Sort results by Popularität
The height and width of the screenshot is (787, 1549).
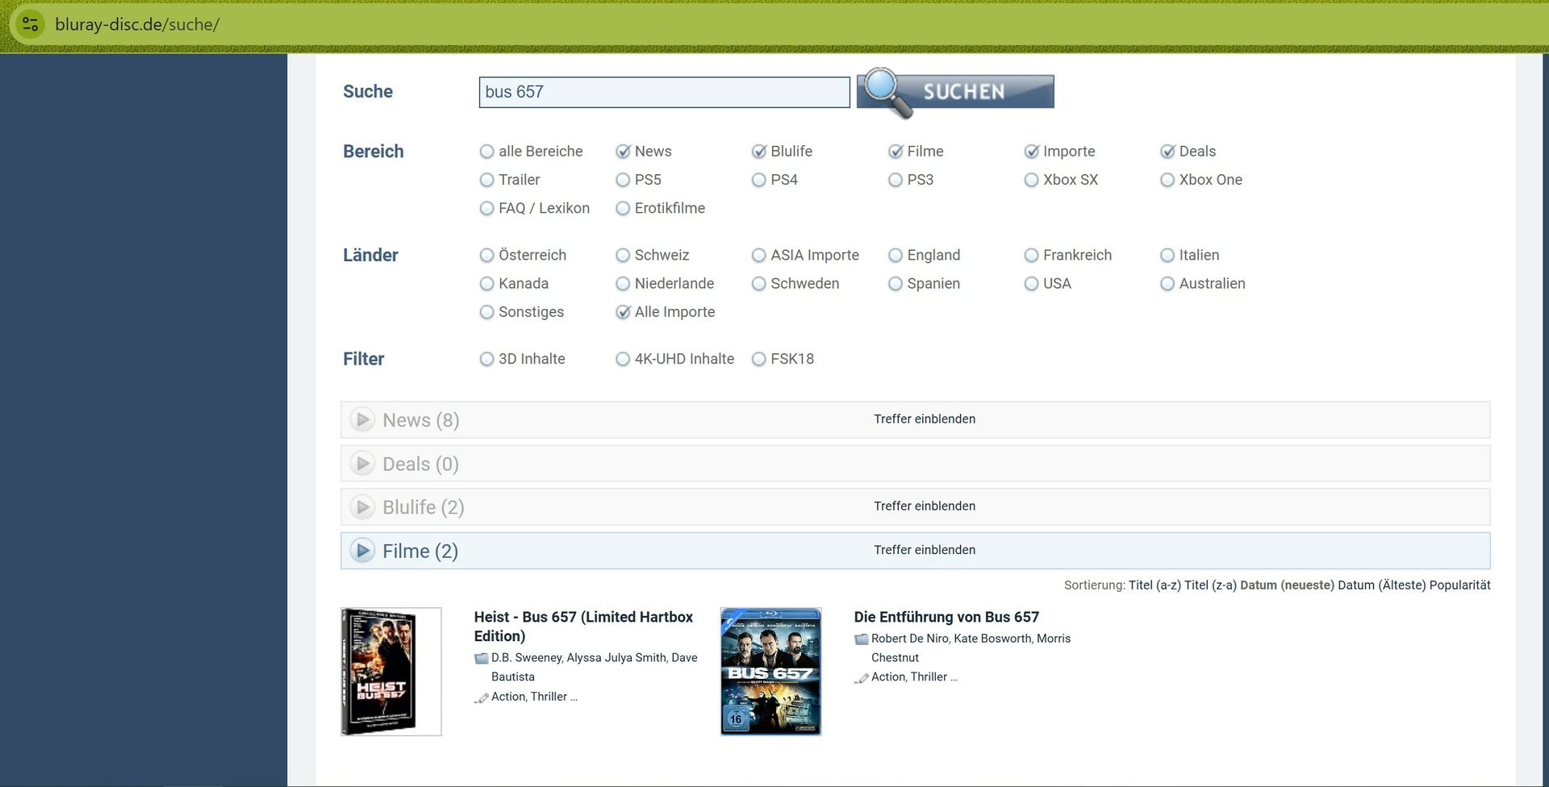click(1459, 585)
